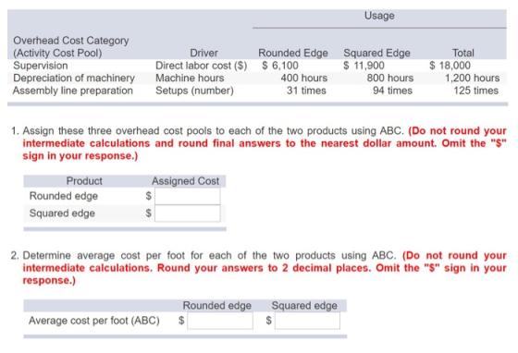Select the Machine hours driver cell
This screenshot has width=518, height=353.
point(190,78)
